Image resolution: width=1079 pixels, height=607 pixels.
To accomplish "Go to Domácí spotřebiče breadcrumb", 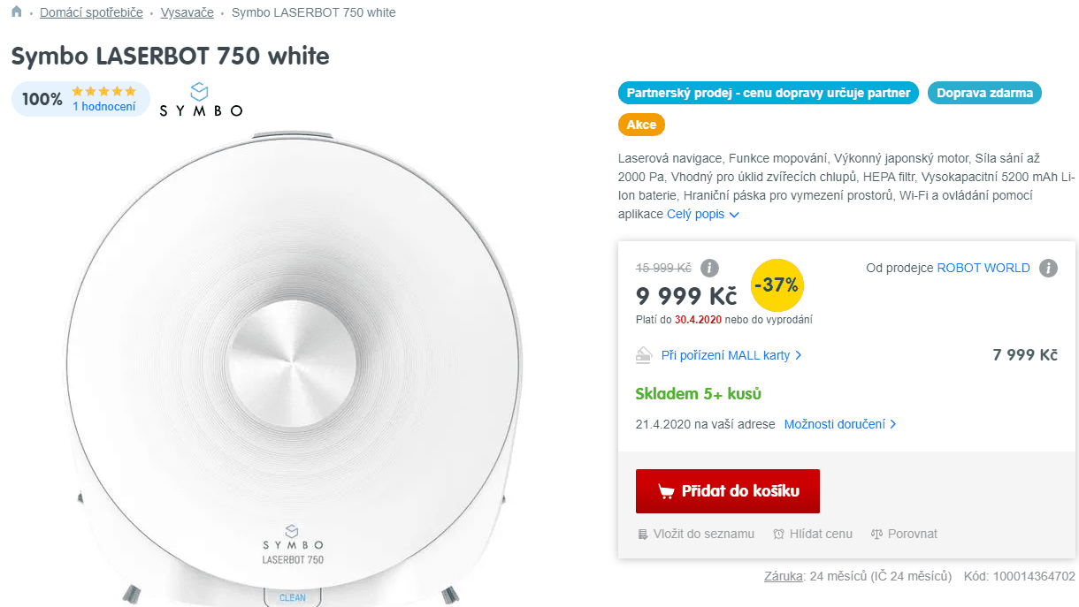I will coord(91,12).
